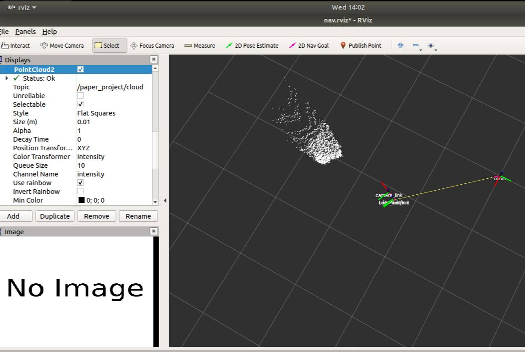Screen dimensions: 525x352
Task: Open the Color Transformer Intensity dropdown
Action: [114, 157]
